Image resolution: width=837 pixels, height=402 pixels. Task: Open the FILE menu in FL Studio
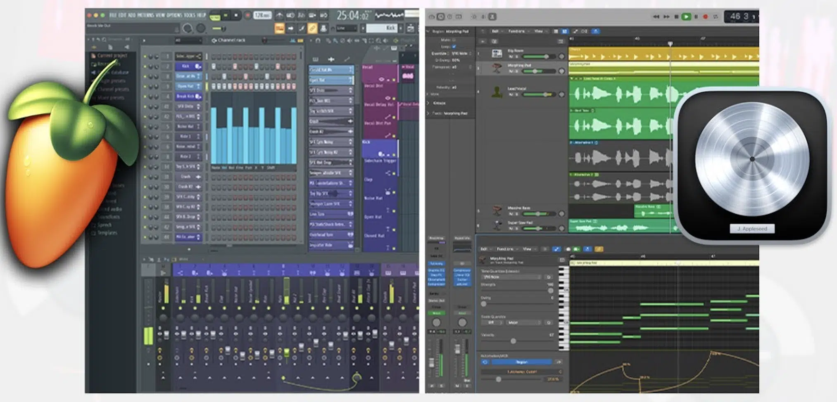coord(112,15)
